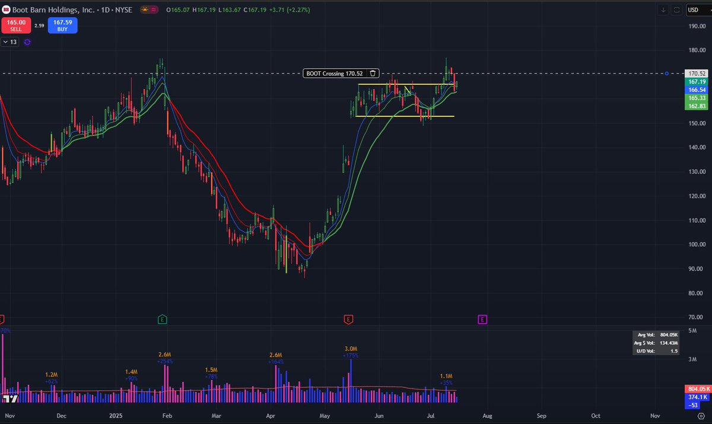Click the green earnings E marker near February

click(x=162, y=320)
